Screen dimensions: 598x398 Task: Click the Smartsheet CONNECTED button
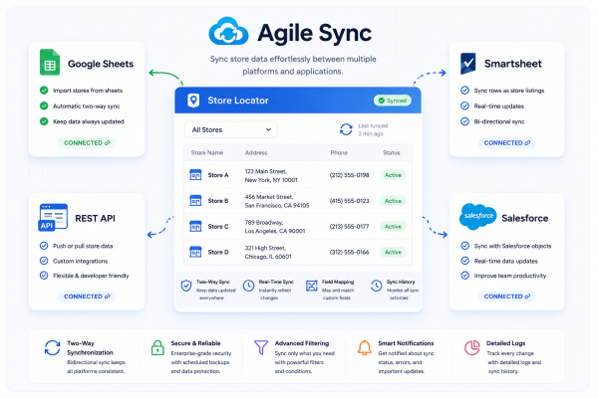507,143
